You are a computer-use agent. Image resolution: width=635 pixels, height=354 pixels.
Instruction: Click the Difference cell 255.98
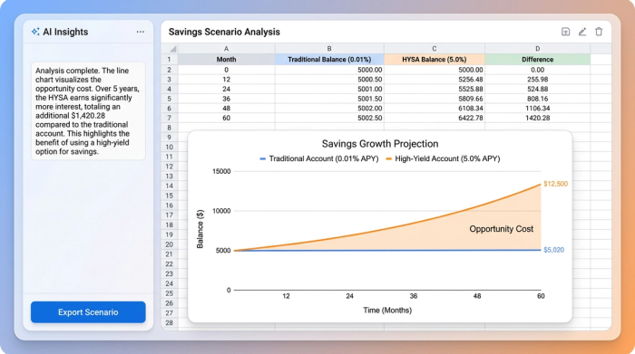coord(537,80)
